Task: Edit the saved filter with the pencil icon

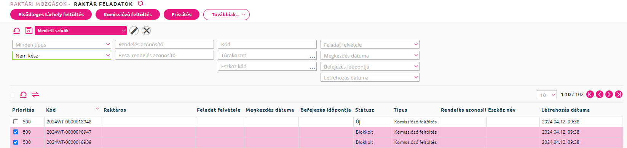Action: pyautogui.click(x=134, y=31)
